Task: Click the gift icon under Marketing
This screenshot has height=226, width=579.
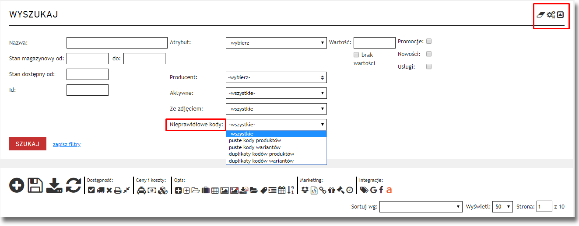Action: click(x=330, y=190)
